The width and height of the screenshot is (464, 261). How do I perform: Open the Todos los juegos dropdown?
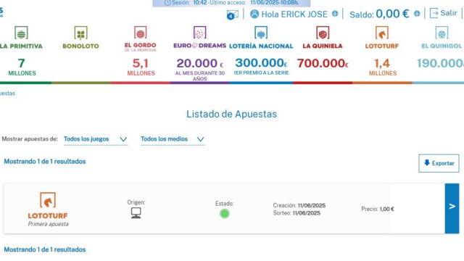point(96,139)
